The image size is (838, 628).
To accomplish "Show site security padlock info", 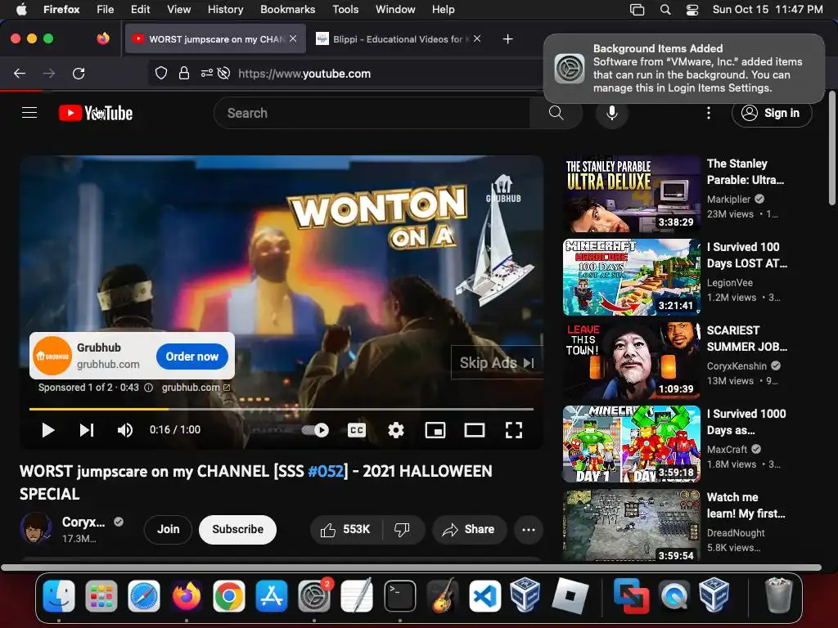I will pyautogui.click(x=184, y=73).
